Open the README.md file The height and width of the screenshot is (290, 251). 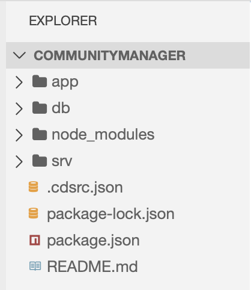(x=92, y=267)
